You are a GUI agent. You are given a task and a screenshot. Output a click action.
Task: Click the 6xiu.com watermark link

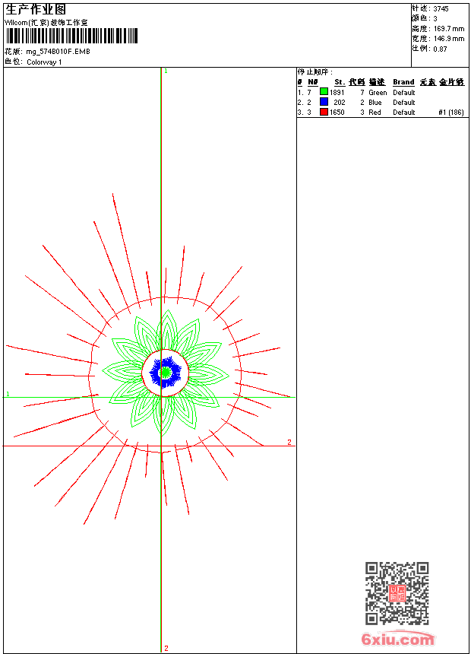click(397, 640)
